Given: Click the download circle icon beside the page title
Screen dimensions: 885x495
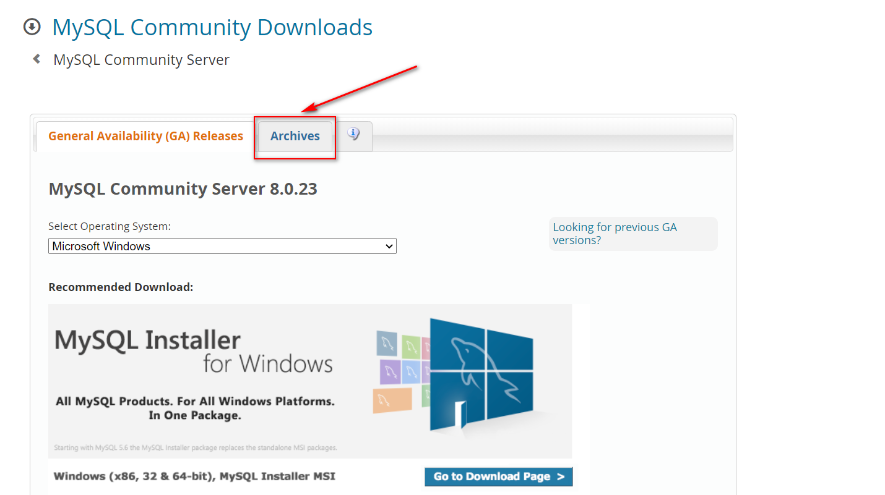Looking at the screenshot, I should (32, 27).
